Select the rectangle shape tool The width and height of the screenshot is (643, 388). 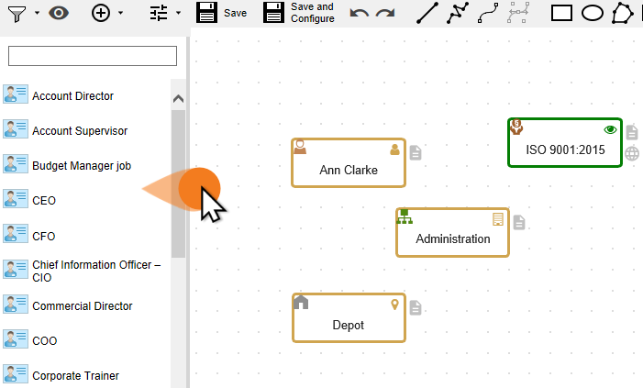point(561,13)
